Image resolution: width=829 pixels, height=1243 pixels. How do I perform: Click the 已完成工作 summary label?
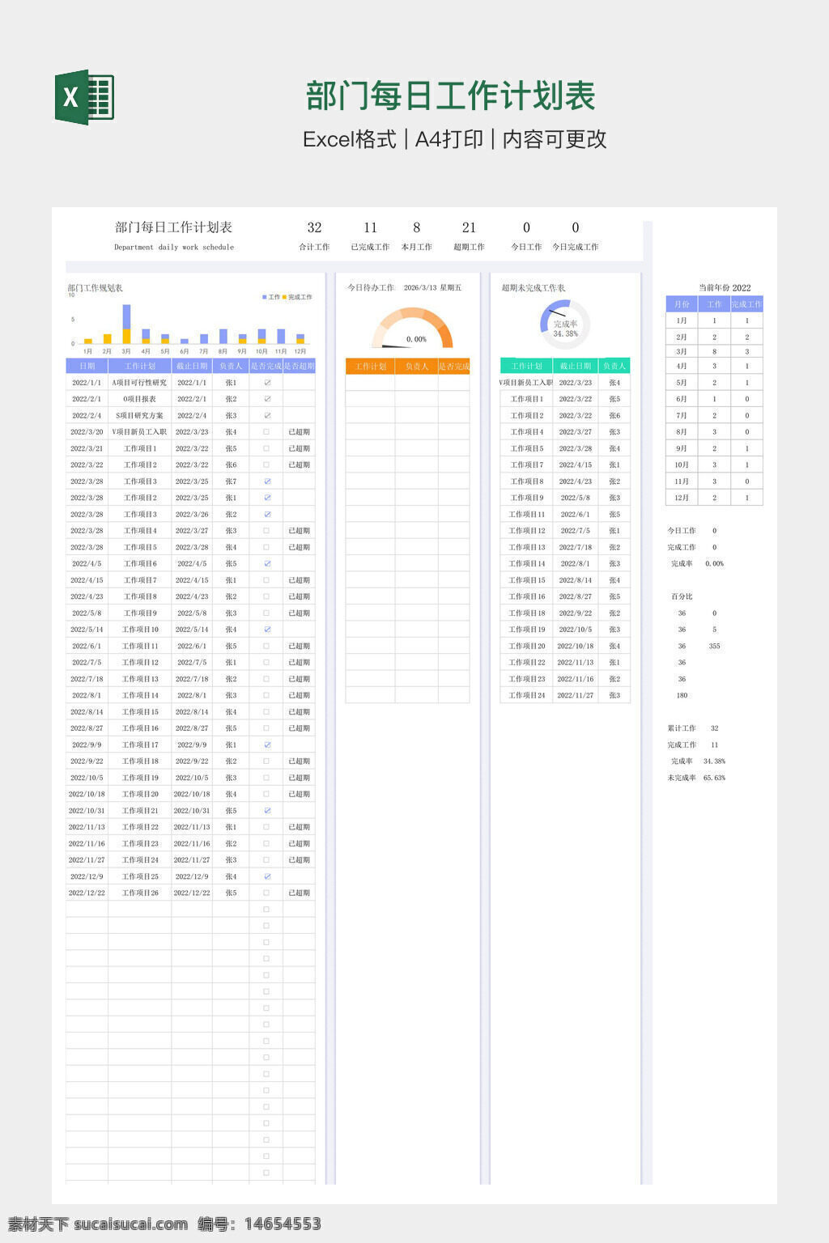pos(370,247)
